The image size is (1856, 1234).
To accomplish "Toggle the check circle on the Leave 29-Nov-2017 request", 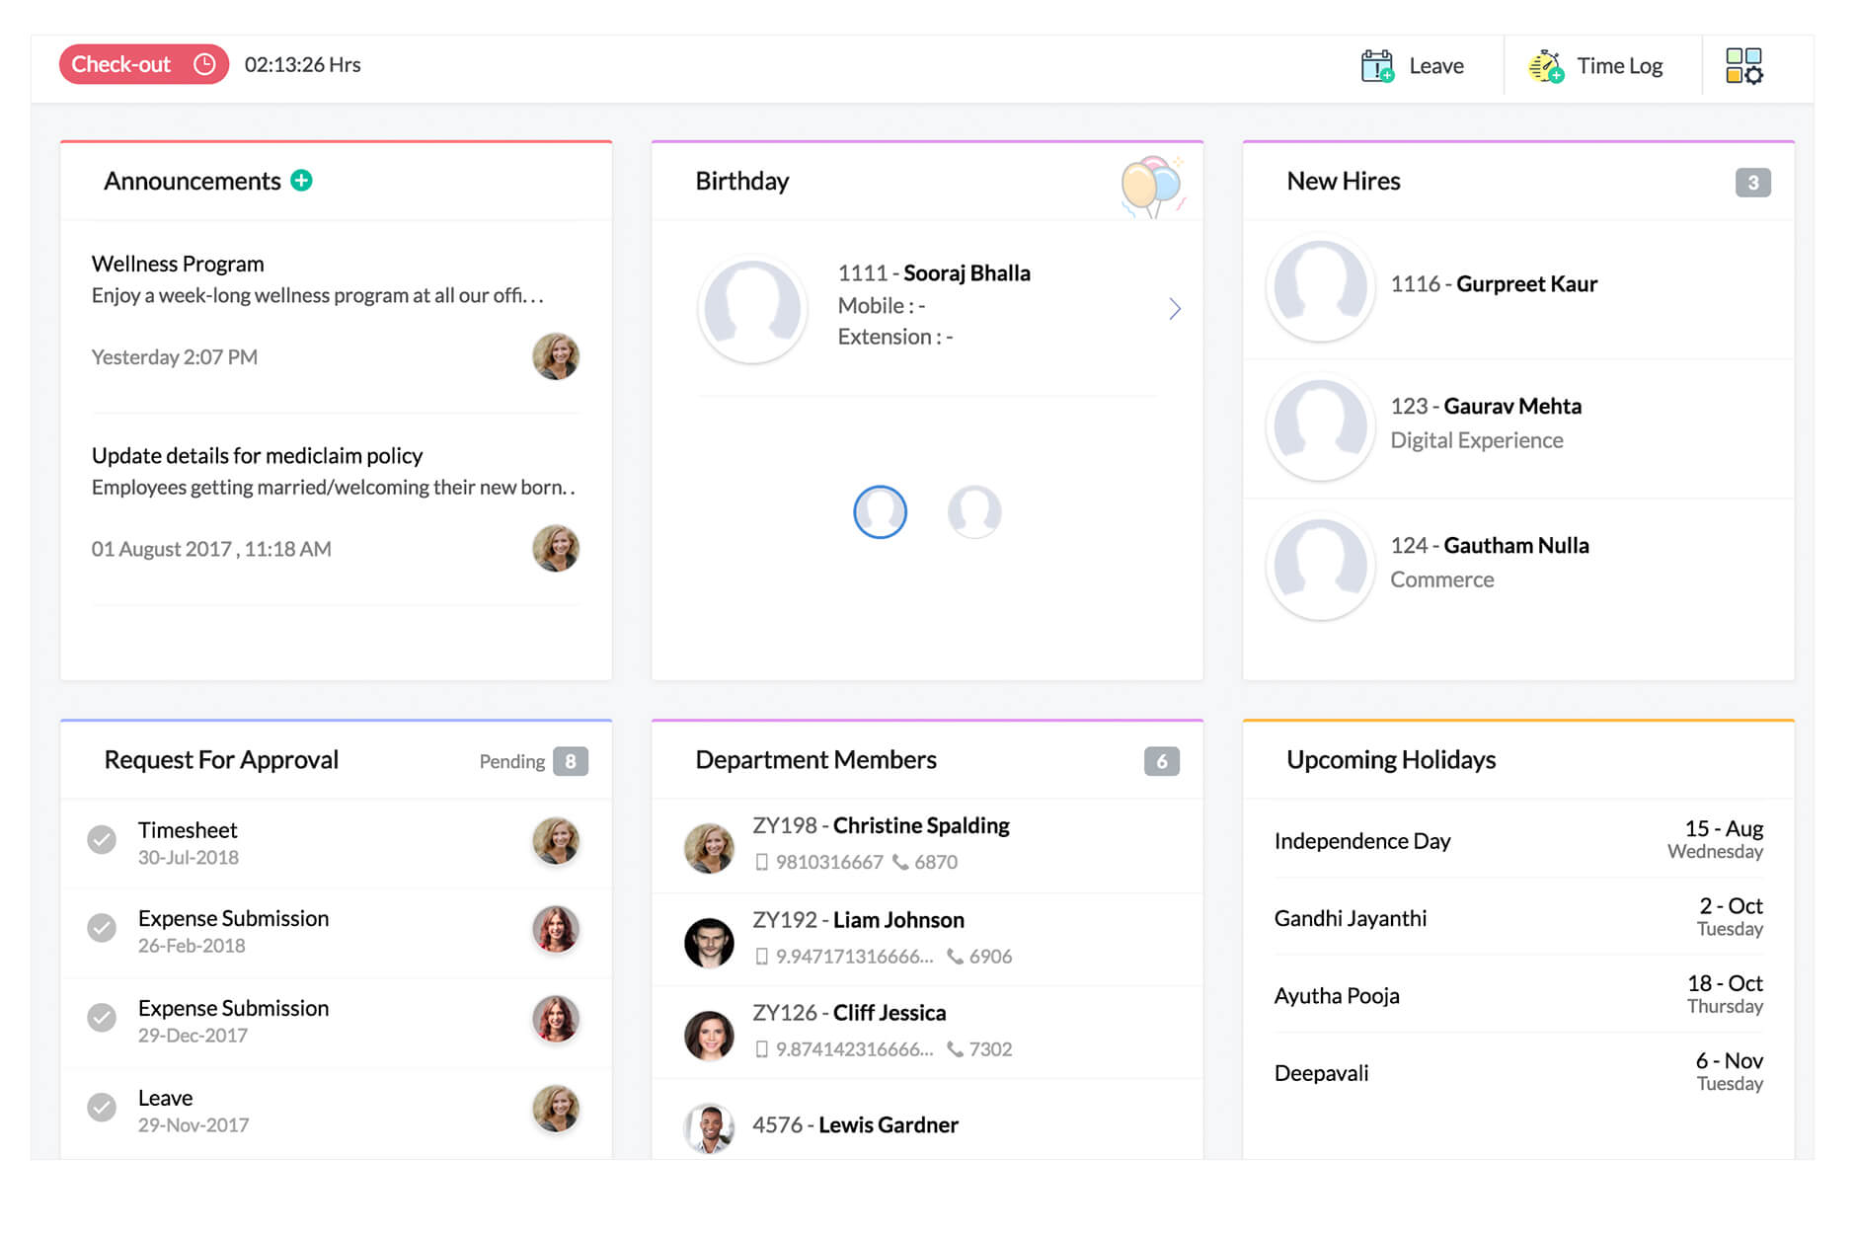I will (x=102, y=1110).
